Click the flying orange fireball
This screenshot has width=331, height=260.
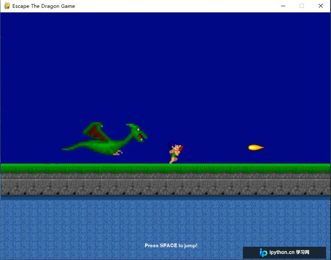[256, 147]
